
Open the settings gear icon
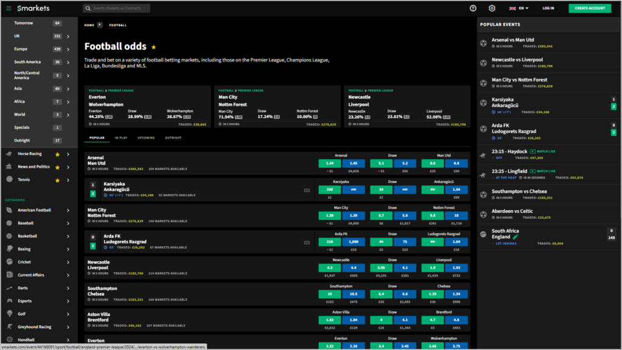[492, 8]
